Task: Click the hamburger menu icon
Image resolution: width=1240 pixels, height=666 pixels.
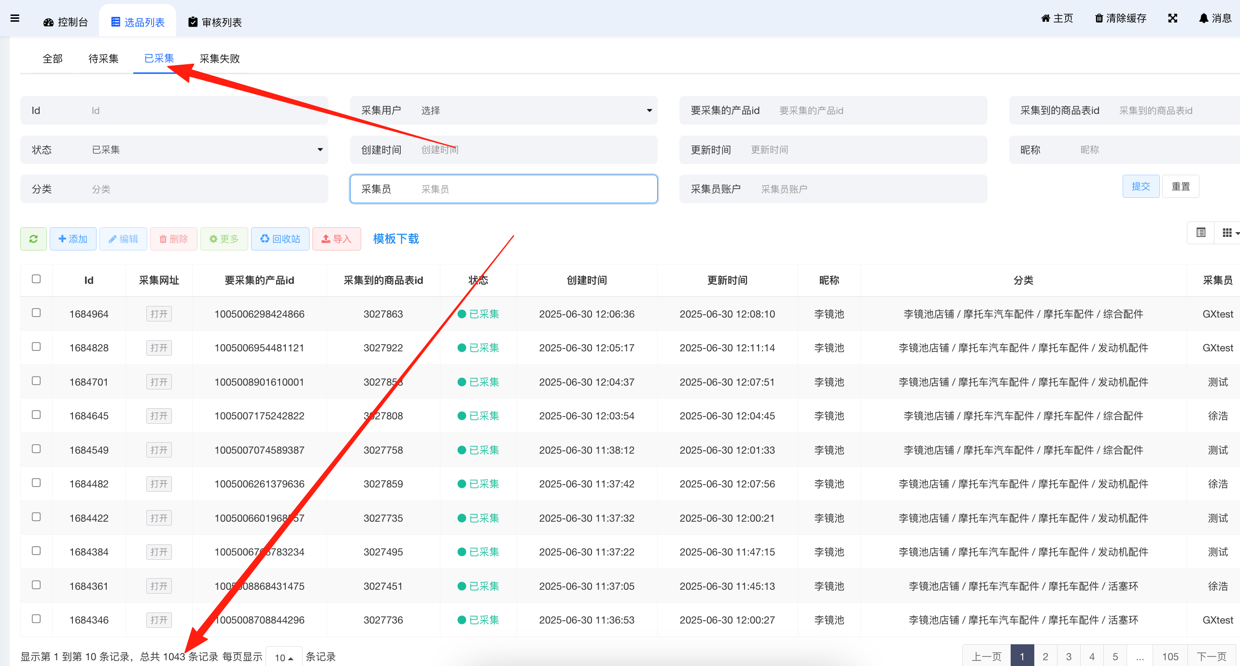Action: coord(15,18)
